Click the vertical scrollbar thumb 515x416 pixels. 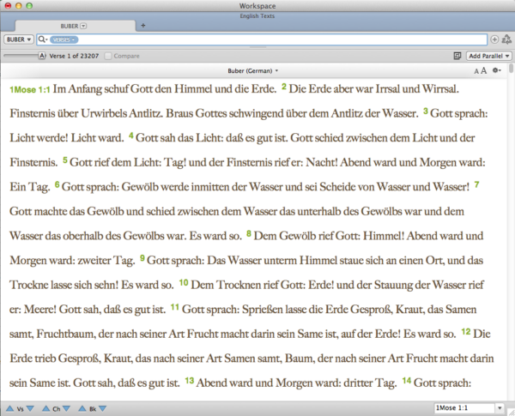coord(511,69)
